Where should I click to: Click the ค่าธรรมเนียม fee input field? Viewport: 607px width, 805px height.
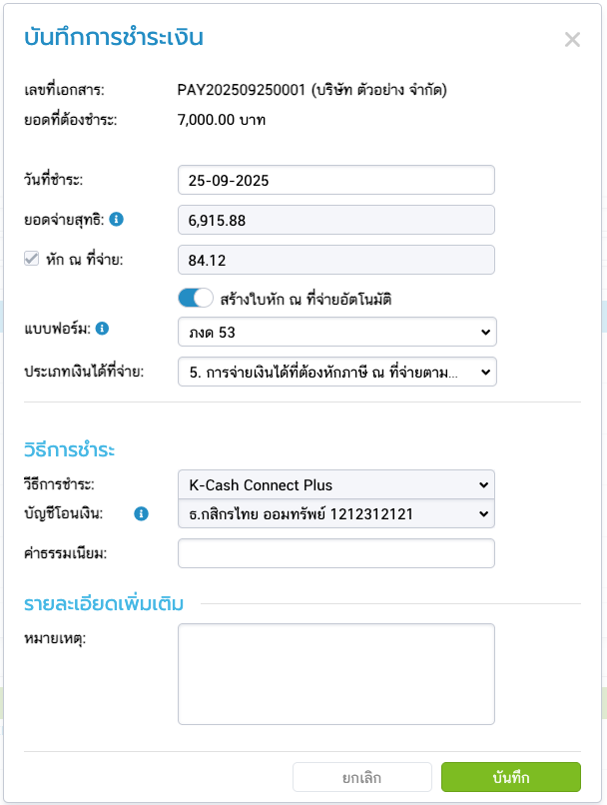(x=335, y=553)
